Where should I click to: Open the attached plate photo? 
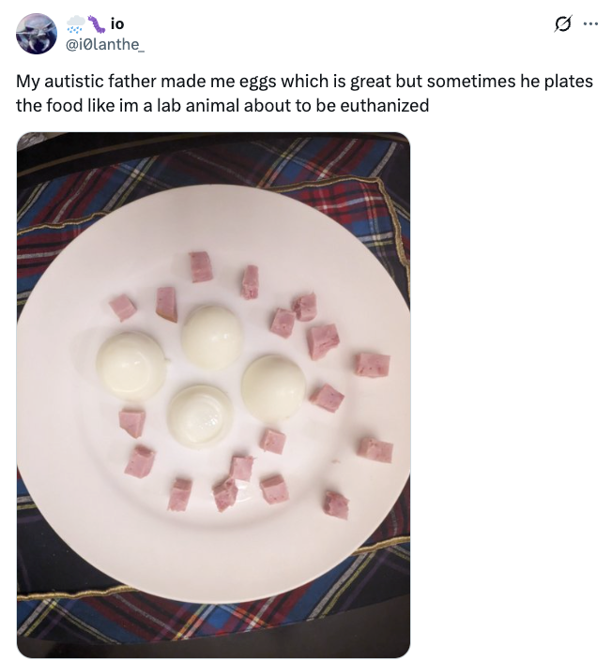tap(213, 394)
